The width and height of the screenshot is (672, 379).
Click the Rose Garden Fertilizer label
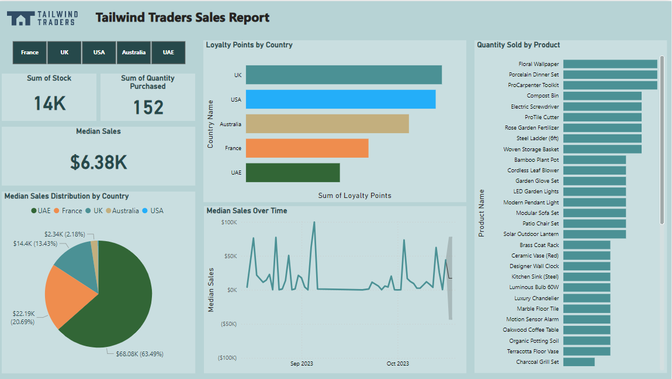click(532, 128)
